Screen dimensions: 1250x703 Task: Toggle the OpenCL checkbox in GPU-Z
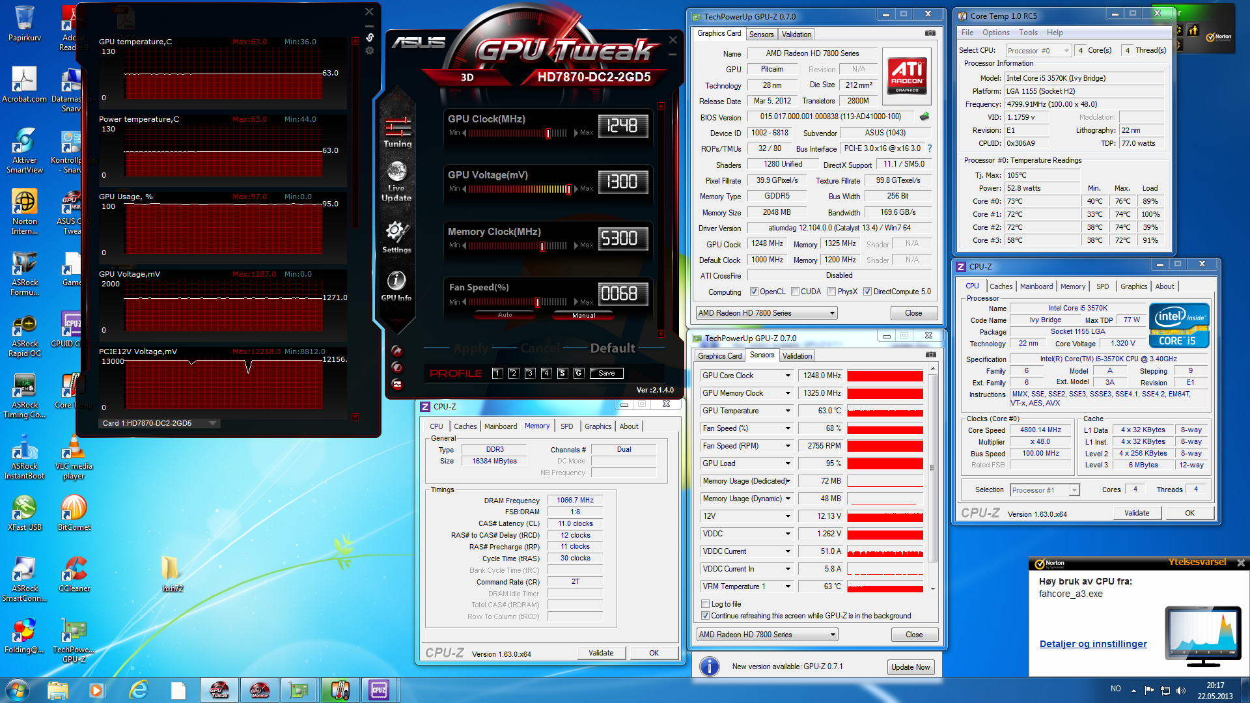[x=754, y=292]
